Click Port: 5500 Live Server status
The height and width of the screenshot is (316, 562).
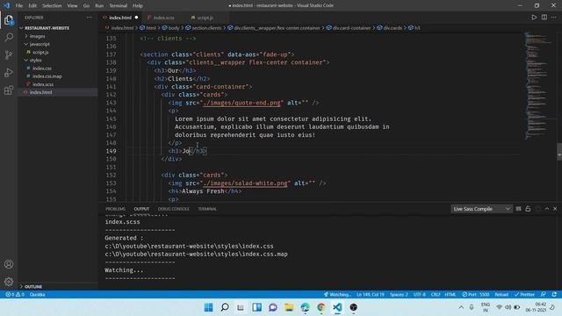476,295
